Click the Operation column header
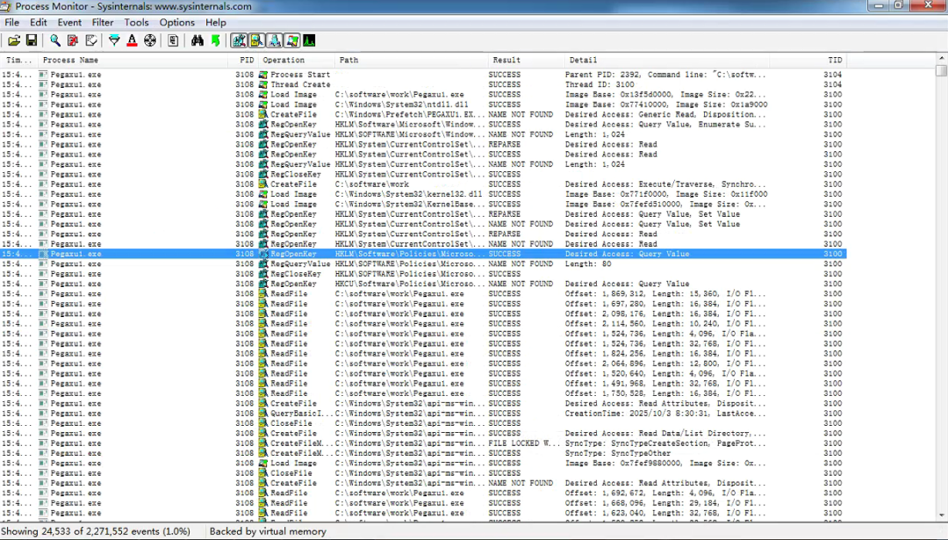This screenshot has height=540, width=948. pyautogui.click(x=297, y=60)
